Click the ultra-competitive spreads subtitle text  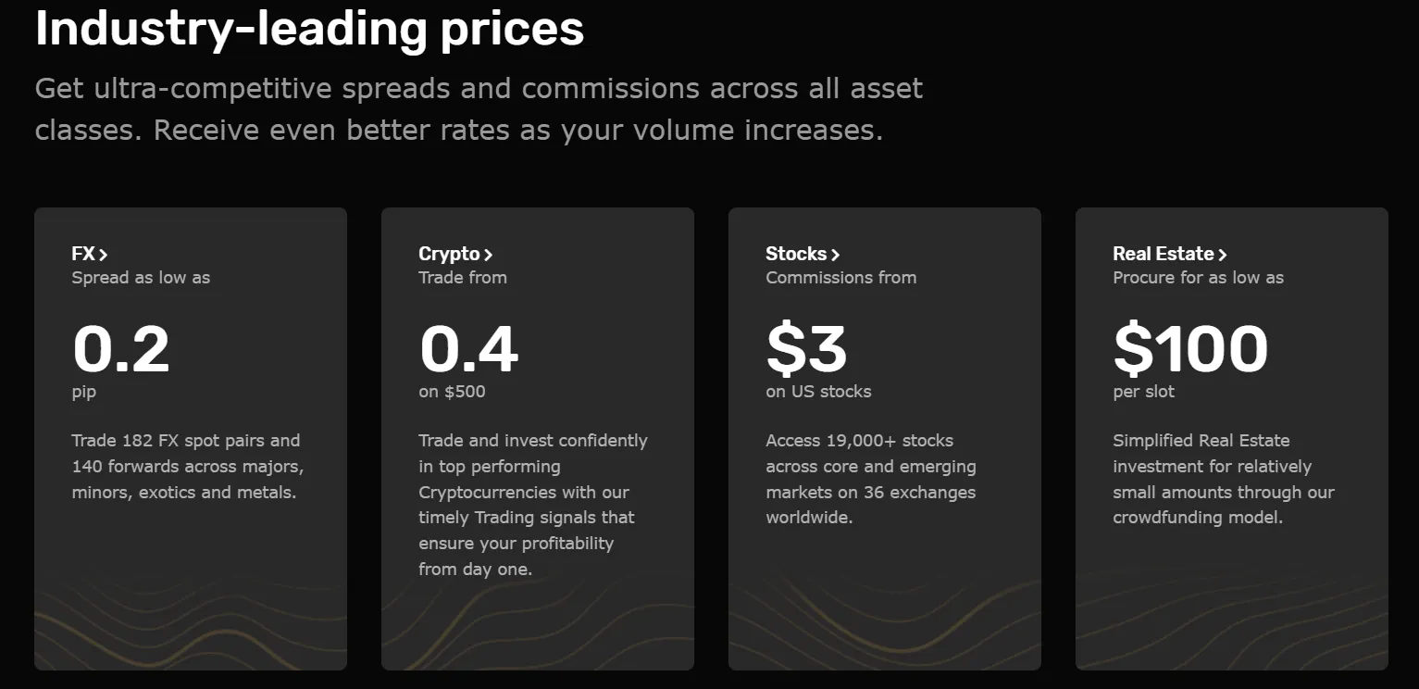(479, 108)
